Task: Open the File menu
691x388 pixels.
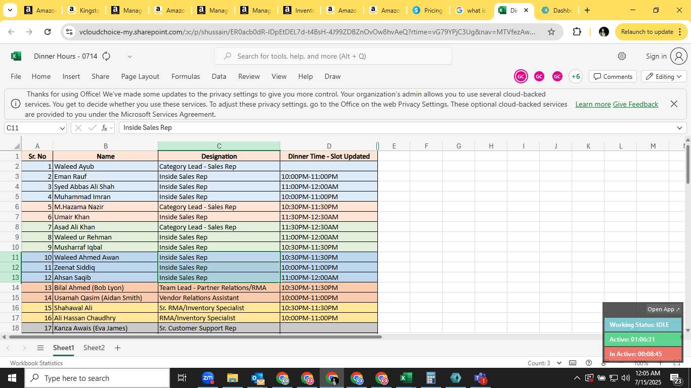Action: tap(16, 76)
